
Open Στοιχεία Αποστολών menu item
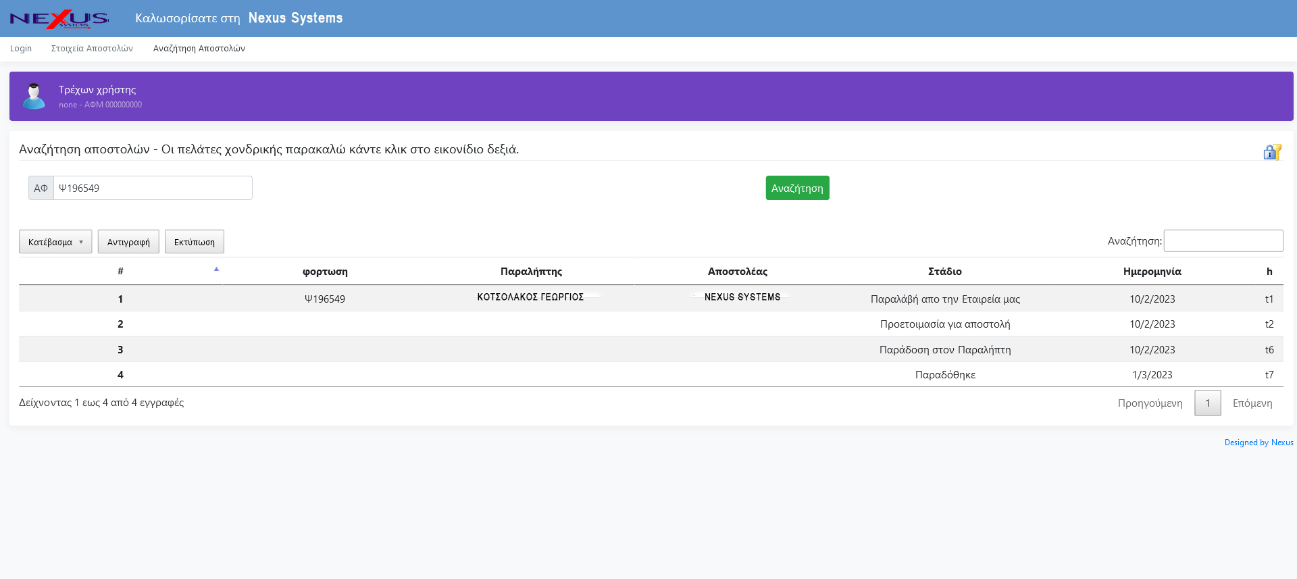[92, 49]
